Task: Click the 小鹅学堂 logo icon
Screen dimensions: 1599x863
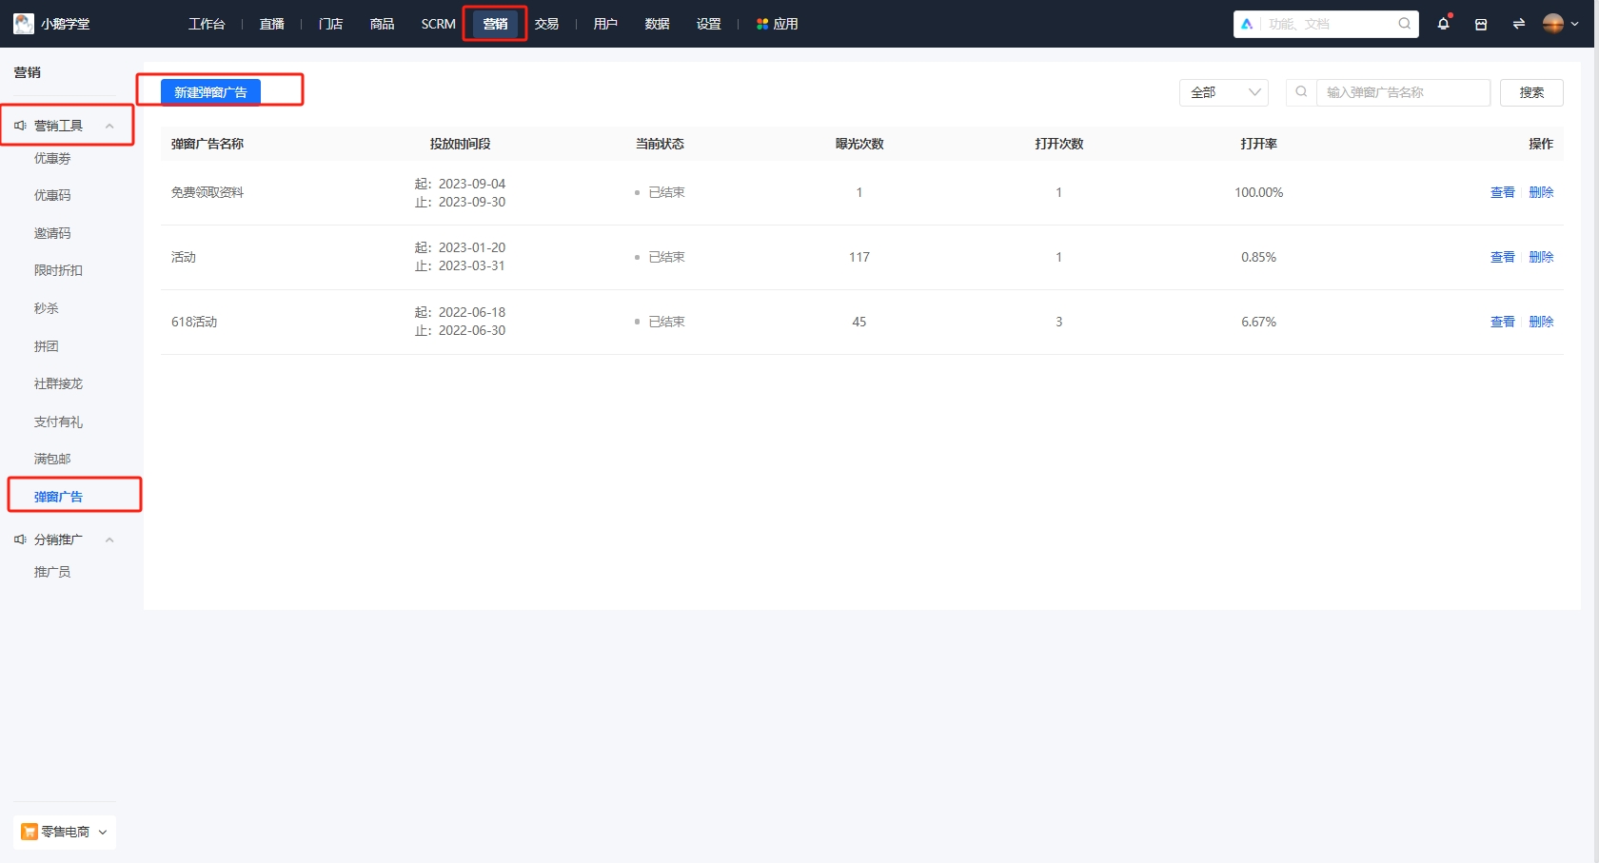Action: [24, 24]
